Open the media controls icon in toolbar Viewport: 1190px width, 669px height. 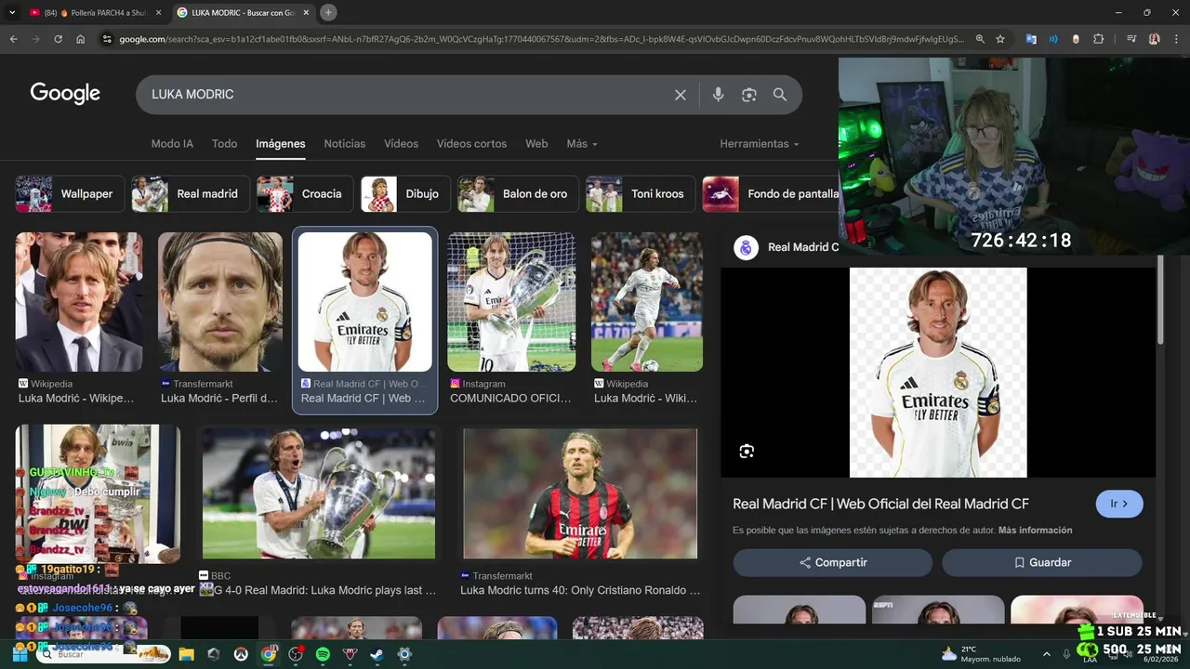click(x=1131, y=39)
